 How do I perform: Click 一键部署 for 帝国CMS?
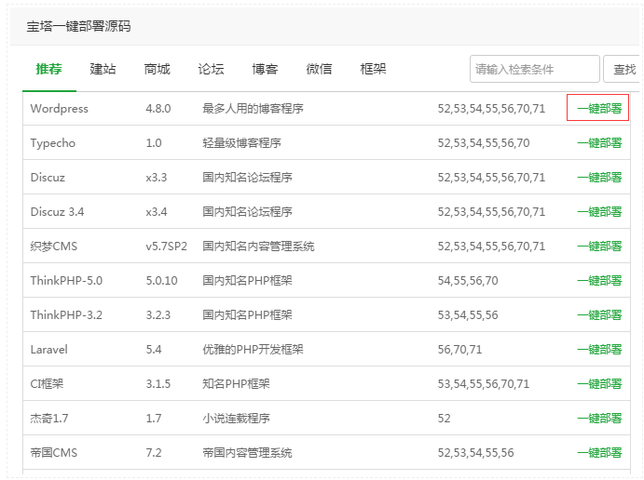pyautogui.click(x=599, y=453)
